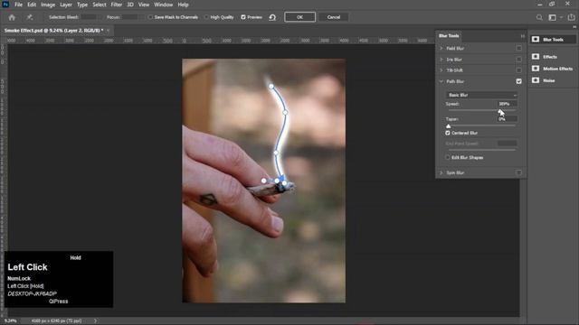The image size is (579, 325).
Task: Collapse the right panel dock arrows
Action: coord(574,27)
